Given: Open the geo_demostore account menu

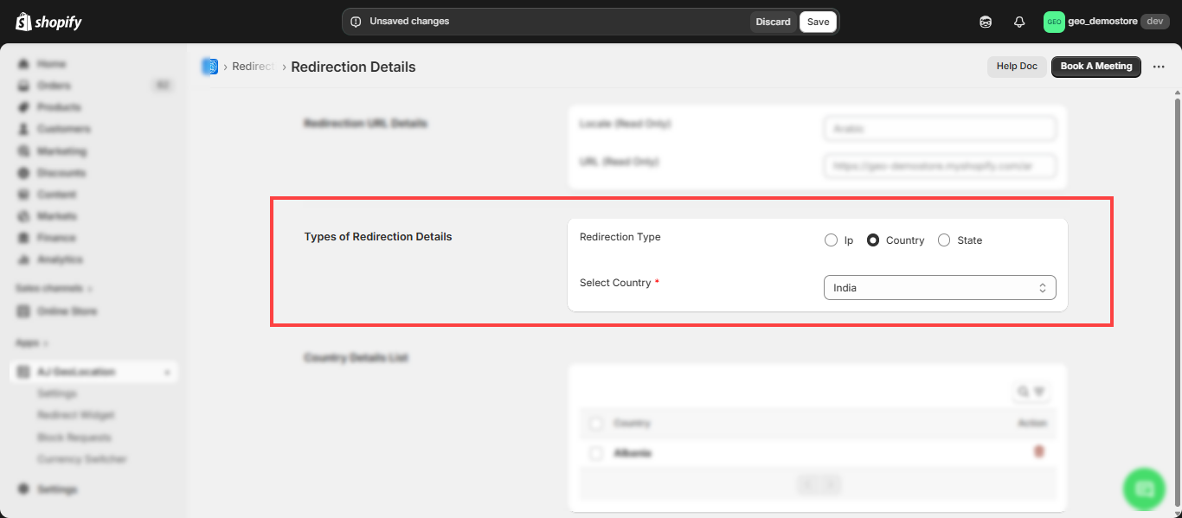Looking at the screenshot, I should pos(1106,22).
